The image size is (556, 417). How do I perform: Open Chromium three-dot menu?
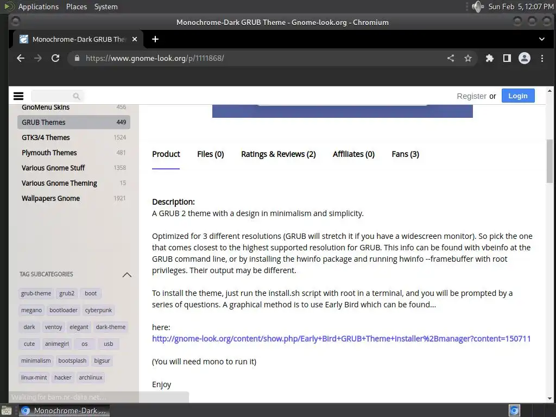coord(542,58)
